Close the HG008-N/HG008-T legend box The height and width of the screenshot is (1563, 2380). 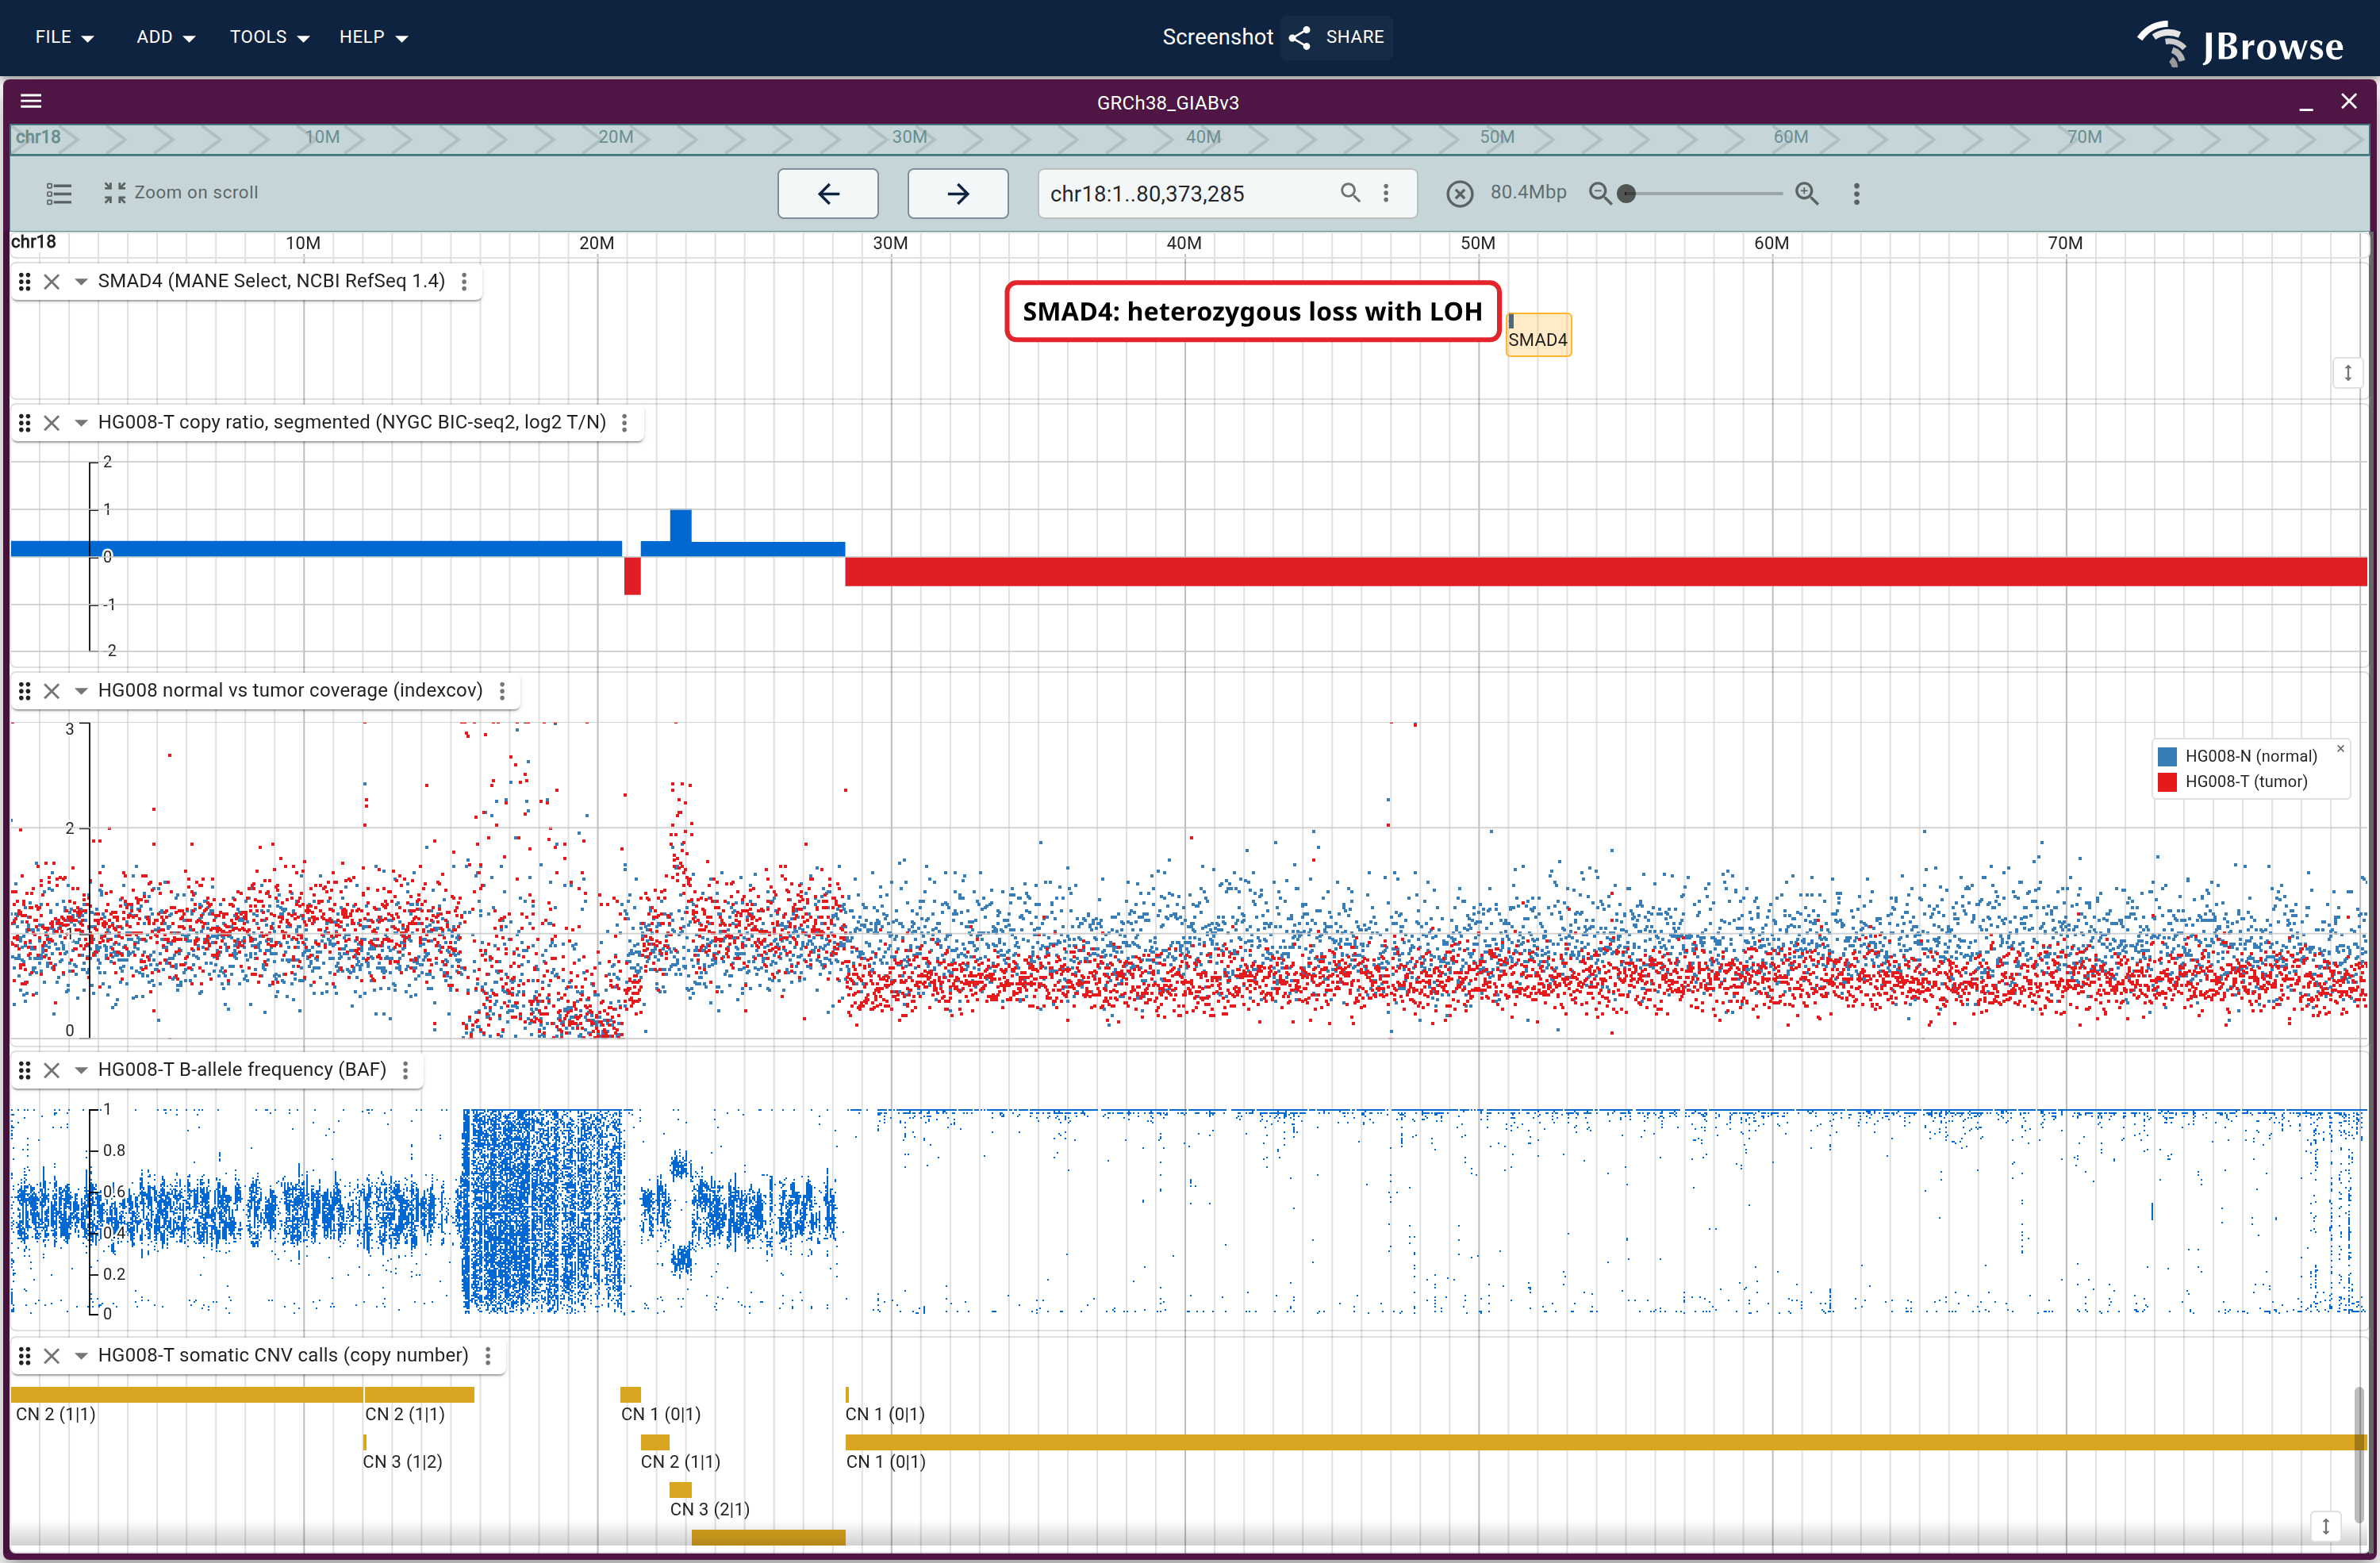coord(2340,748)
